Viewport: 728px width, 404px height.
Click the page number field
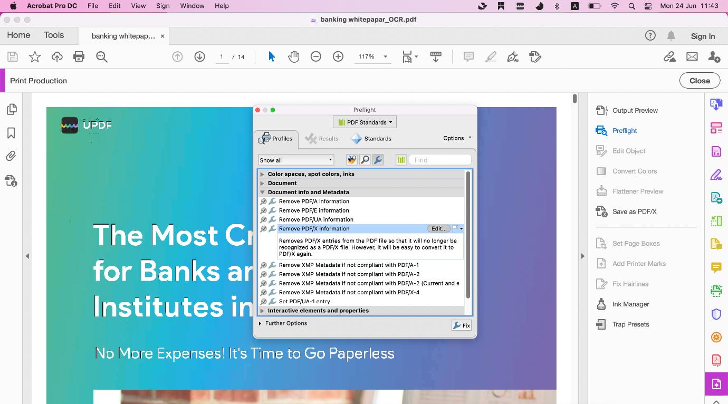[222, 57]
